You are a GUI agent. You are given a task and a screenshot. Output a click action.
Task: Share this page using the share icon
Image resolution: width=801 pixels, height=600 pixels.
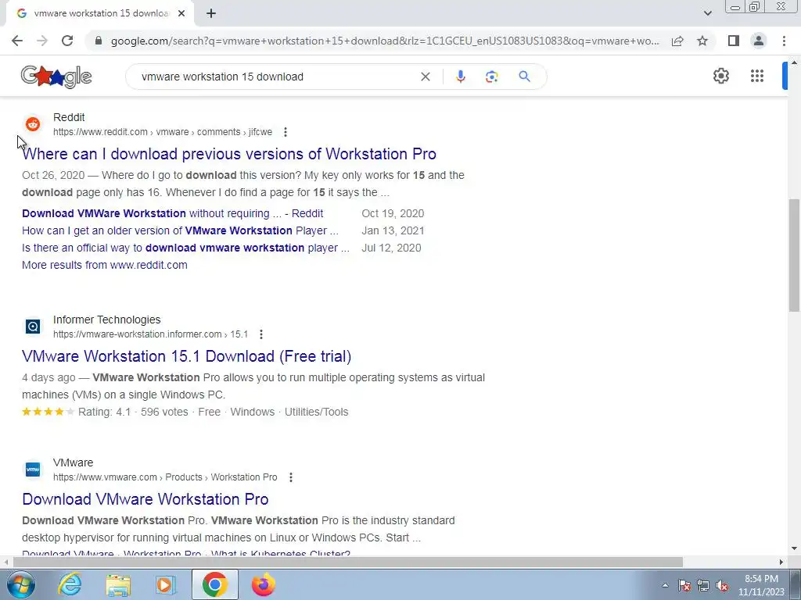[677, 41]
